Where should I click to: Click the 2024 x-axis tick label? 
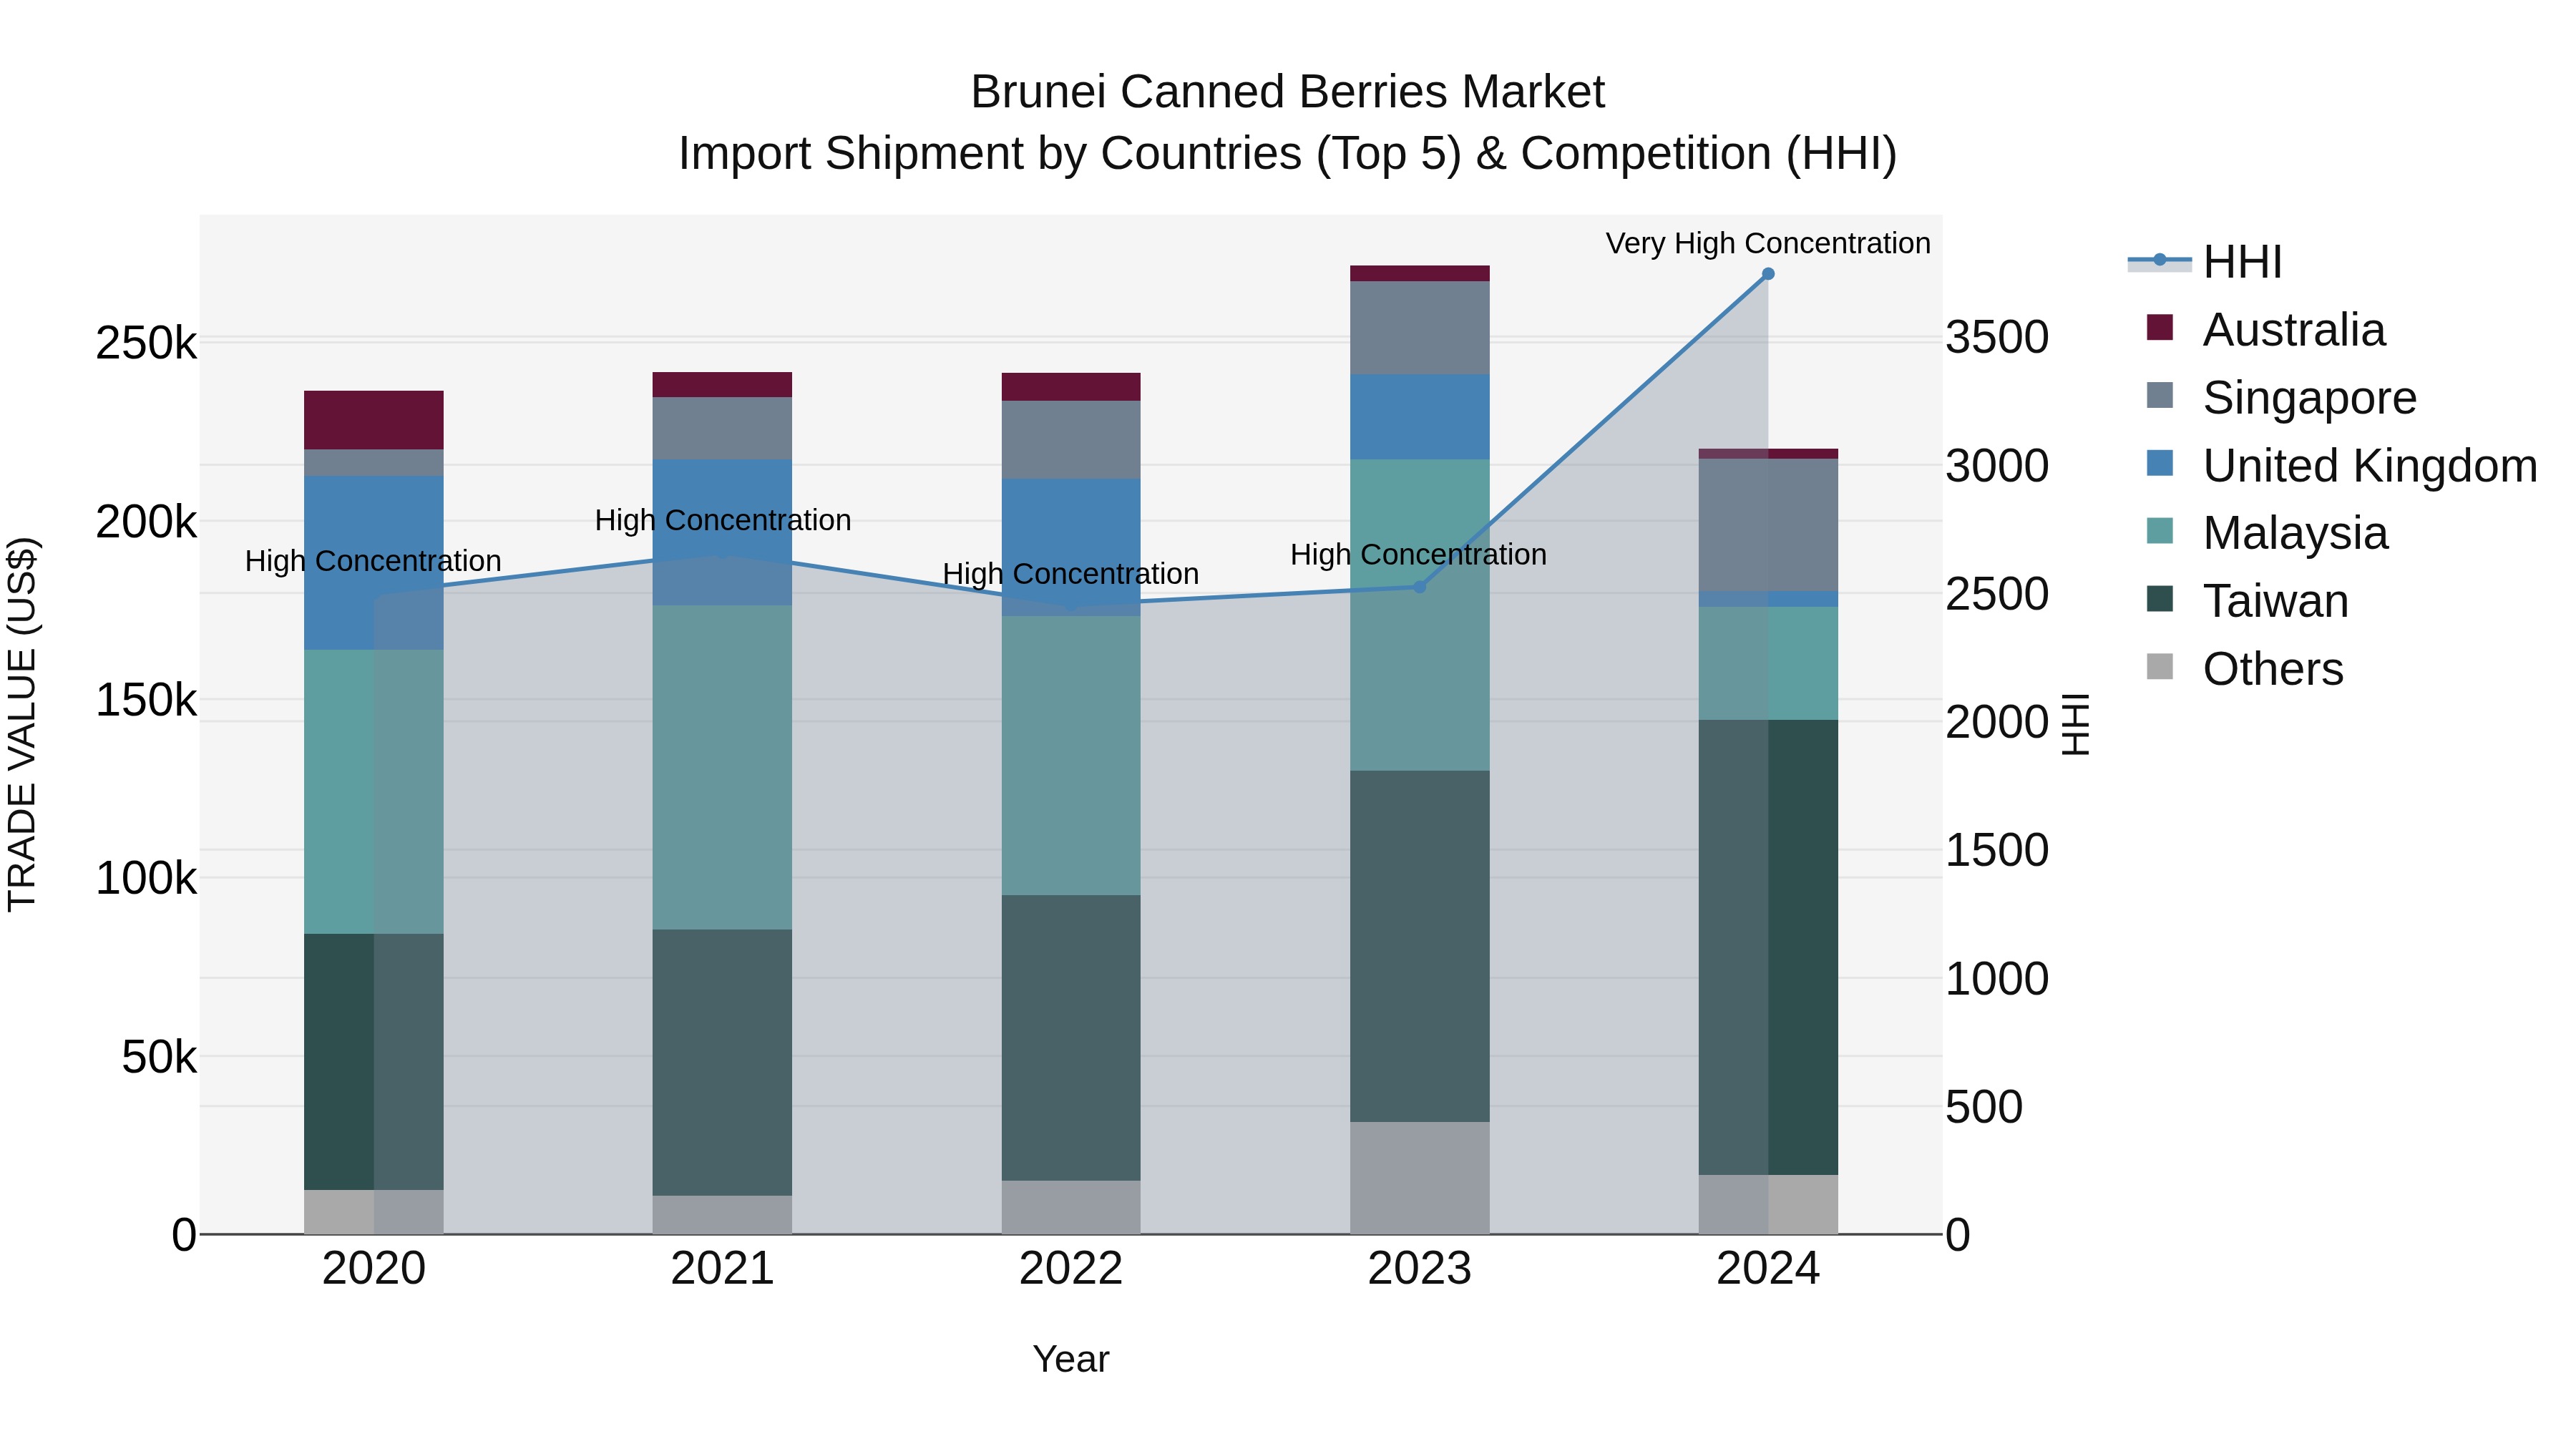(x=1768, y=1269)
